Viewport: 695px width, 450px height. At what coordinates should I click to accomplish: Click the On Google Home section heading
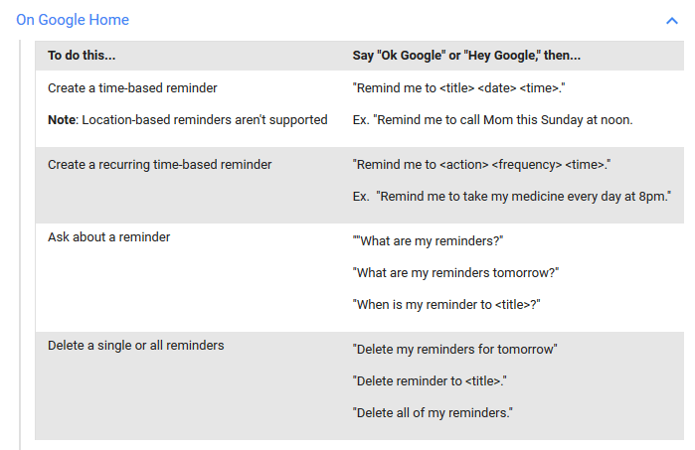point(73,20)
